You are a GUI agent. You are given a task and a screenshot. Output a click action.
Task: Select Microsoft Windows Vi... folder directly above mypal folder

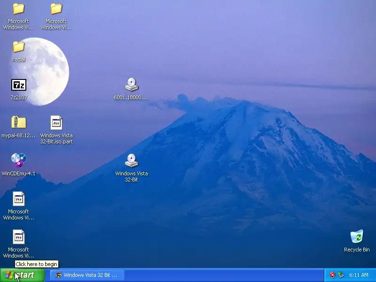point(18,9)
